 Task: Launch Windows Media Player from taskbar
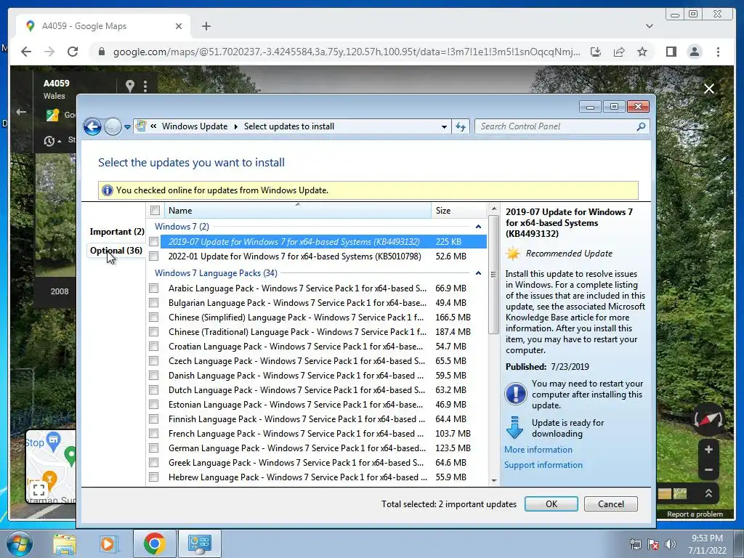[x=108, y=543]
